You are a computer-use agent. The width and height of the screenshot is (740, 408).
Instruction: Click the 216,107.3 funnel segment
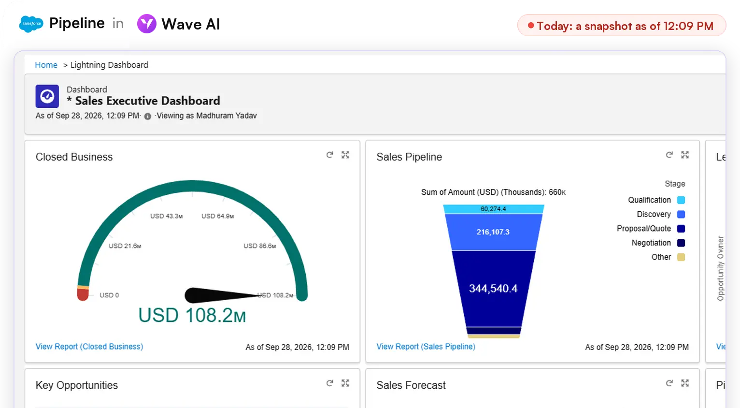(494, 232)
